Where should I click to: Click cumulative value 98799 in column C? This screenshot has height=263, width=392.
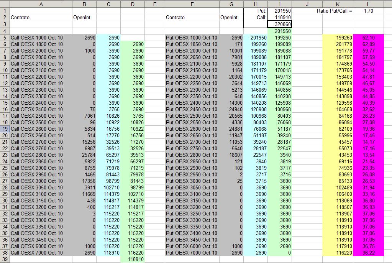(x=108, y=181)
